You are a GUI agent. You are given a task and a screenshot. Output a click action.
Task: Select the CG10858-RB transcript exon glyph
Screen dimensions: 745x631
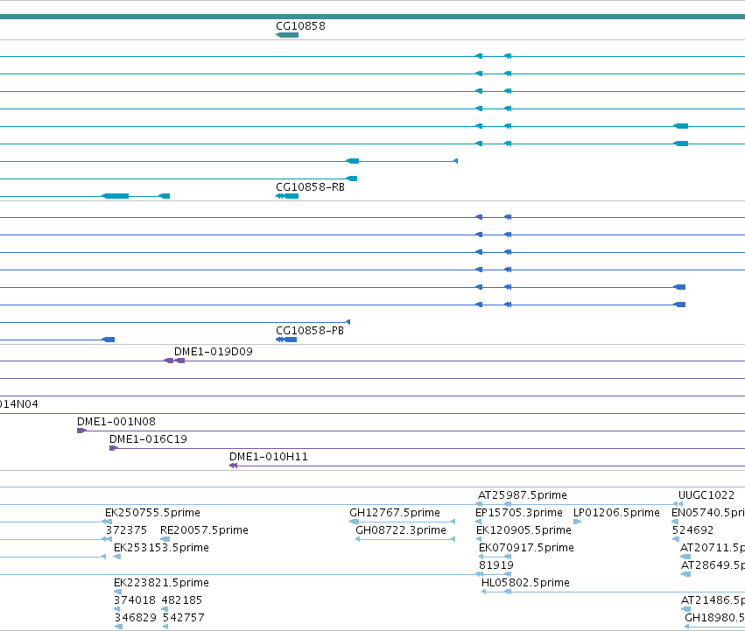click(x=287, y=196)
